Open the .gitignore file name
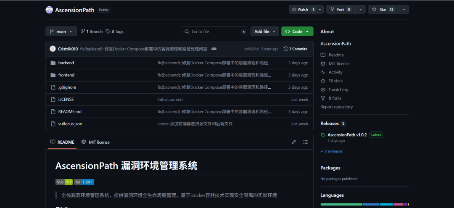 (x=67, y=87)
